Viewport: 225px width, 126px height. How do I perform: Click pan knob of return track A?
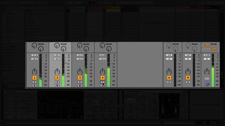coord(169,71)
